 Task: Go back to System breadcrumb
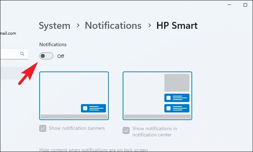[x=55, y=25]
